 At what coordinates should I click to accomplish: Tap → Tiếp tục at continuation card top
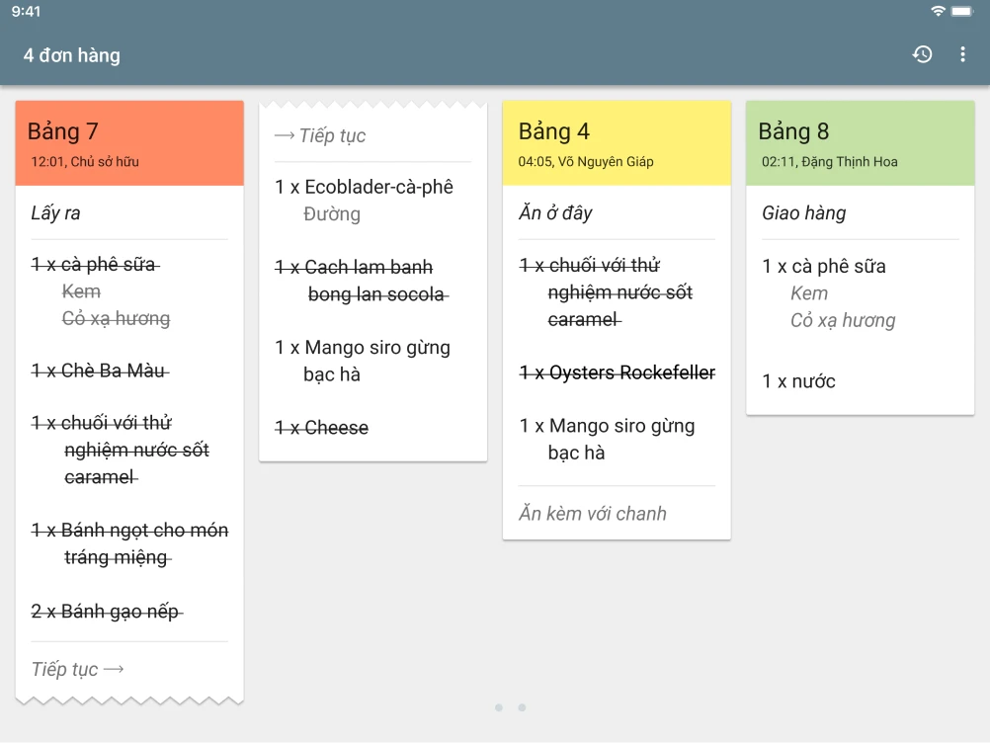click(x=320, y=135)
